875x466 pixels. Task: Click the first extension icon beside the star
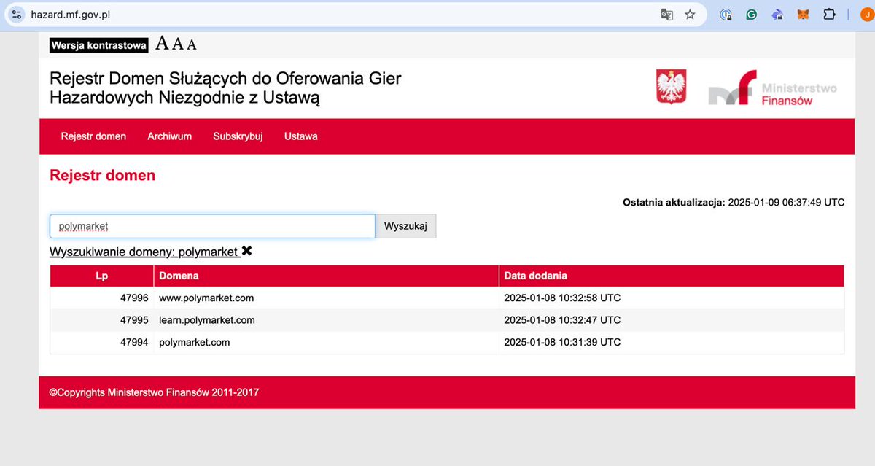coord(726,14)
